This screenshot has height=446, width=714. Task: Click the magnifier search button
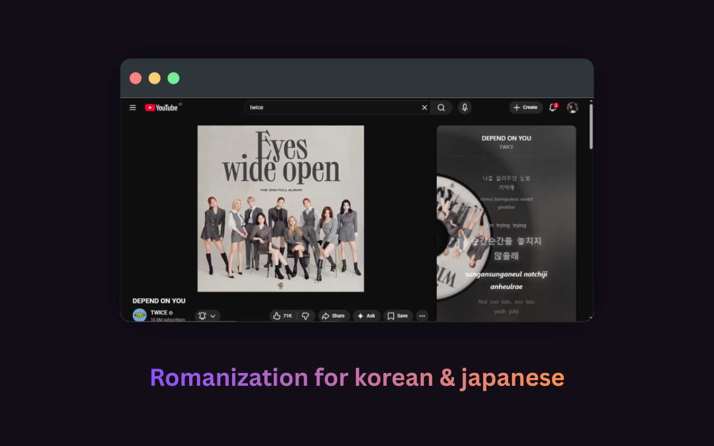coord(441,108)
